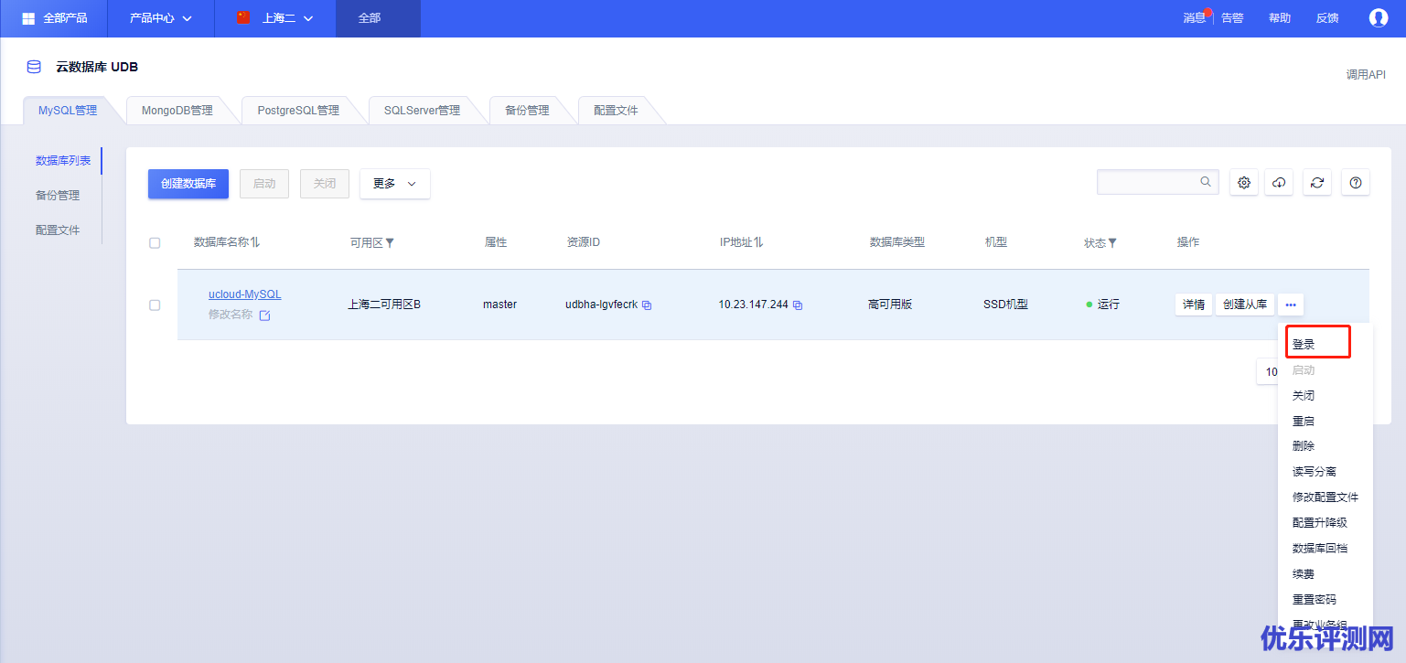This screenshot has height=663, width=1406.
Task: Copy the resource ID udbha-lgvfecrk
Action: [647, 305]
